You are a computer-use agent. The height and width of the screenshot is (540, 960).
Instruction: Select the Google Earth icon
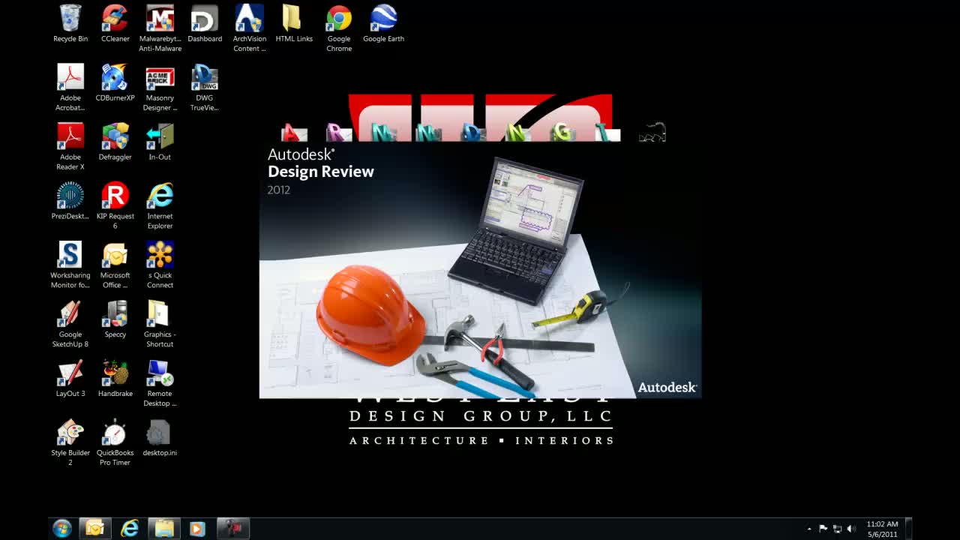tap(383, 24)
